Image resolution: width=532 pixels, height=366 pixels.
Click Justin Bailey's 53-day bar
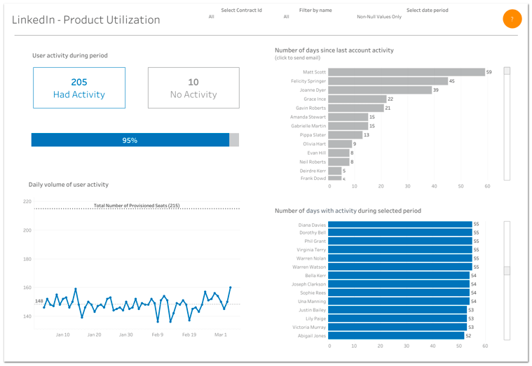click(x=397, y=310)
